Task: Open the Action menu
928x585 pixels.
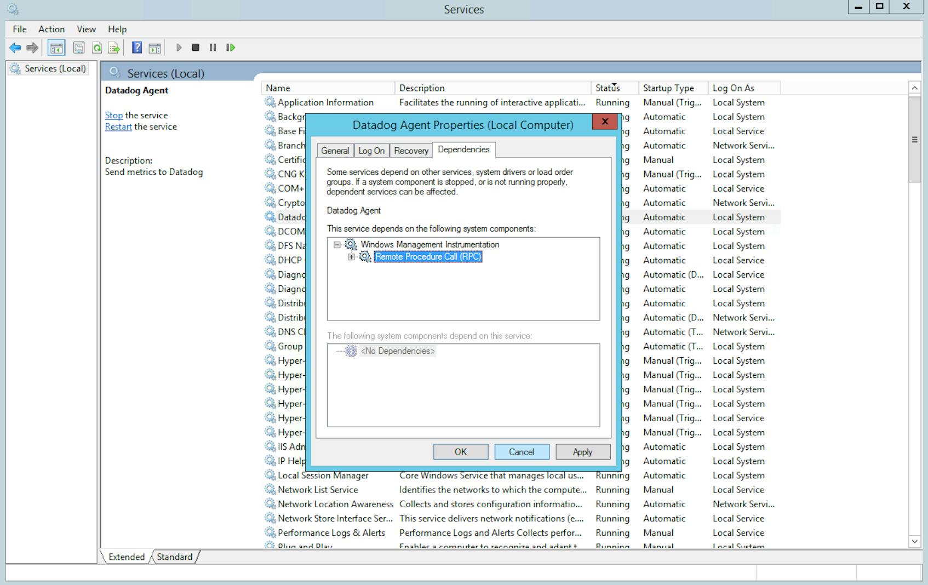Action: (x=51, y=29)
